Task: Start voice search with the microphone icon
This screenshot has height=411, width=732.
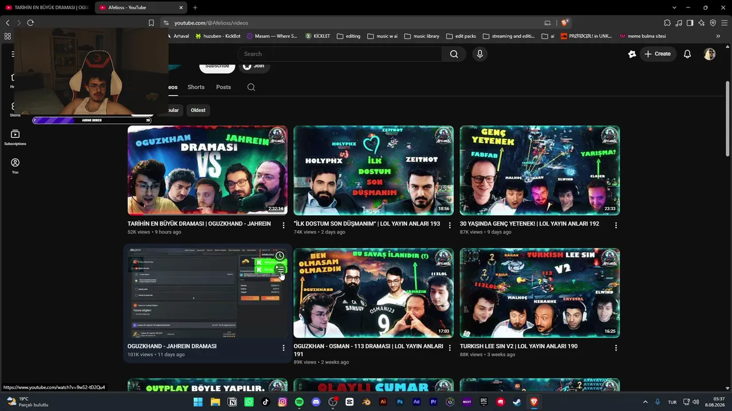Action: point(480,54)
